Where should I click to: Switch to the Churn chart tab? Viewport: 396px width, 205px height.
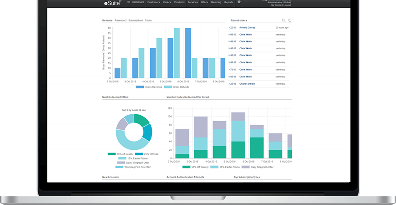148,20
